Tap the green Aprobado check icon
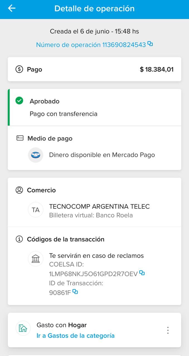Viewport: 189px width, 356px height. 19,101
